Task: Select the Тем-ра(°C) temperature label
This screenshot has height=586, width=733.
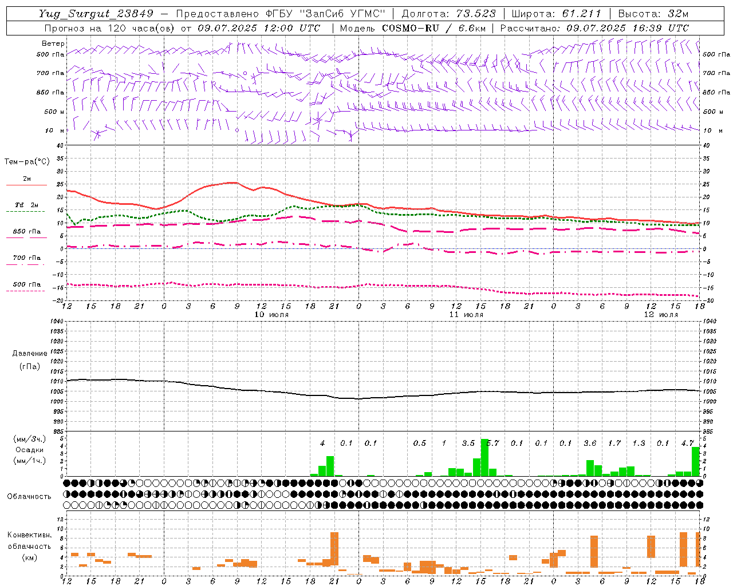Action: (x=27, y=162)
